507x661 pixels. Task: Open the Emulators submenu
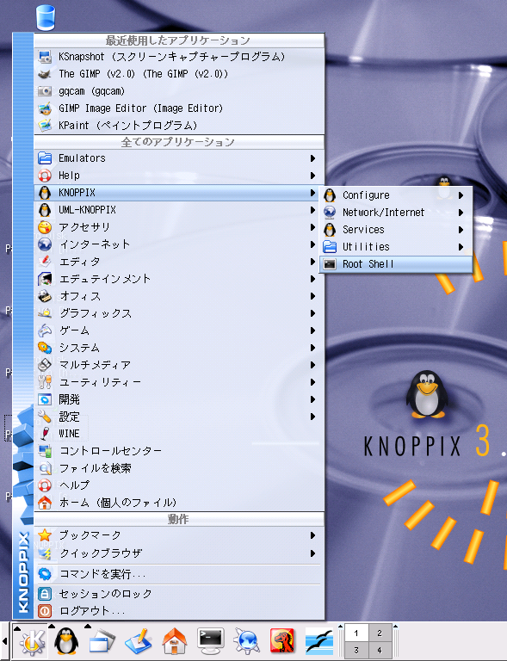(179, 158)
